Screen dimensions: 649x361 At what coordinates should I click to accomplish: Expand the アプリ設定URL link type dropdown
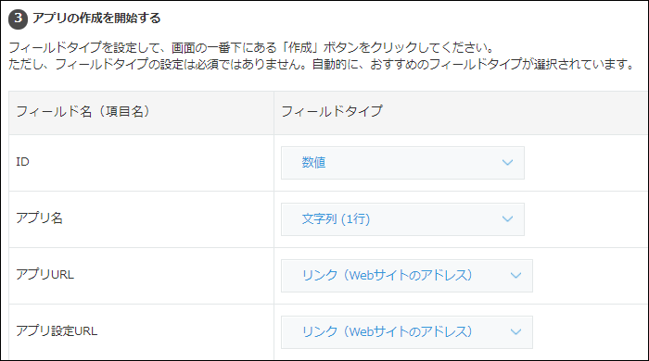(407, 332)
